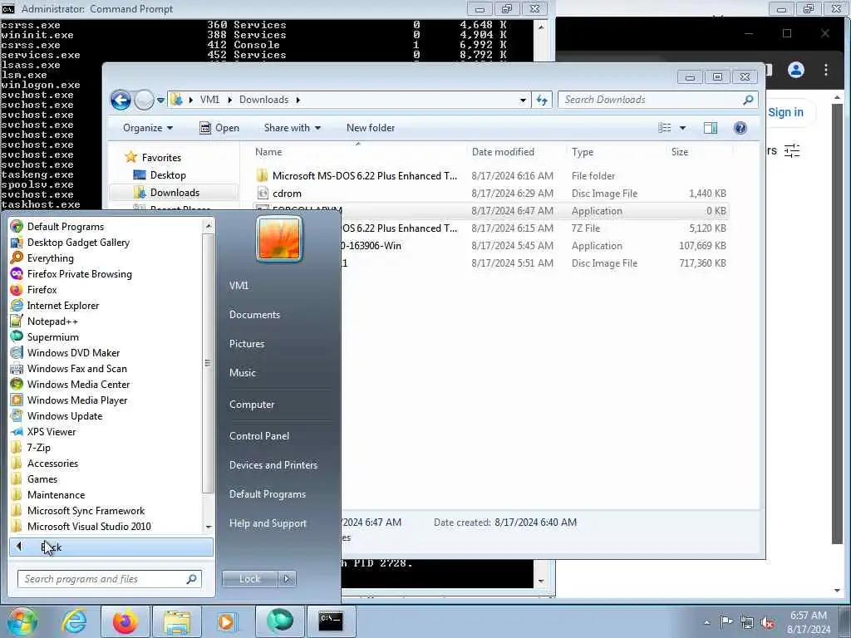Image resolution: width=851 pixels, height=638 pixels.
Task: Open Devices and Printers
Action: tap(273, 465)
